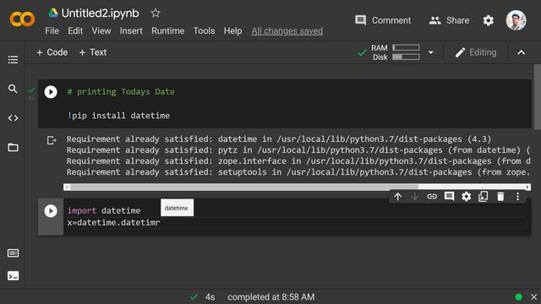Click the !pip install datetime code line
Screen dimensions: 541x304
coord(118,116)
